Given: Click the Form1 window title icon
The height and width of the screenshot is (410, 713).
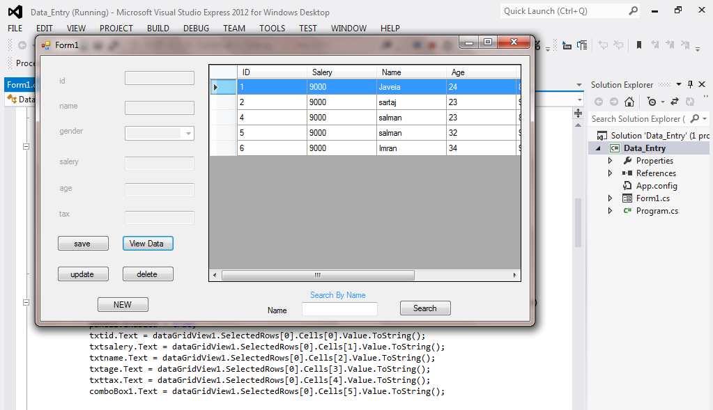Looking at the screenshot, I should (x=46, y=45).
